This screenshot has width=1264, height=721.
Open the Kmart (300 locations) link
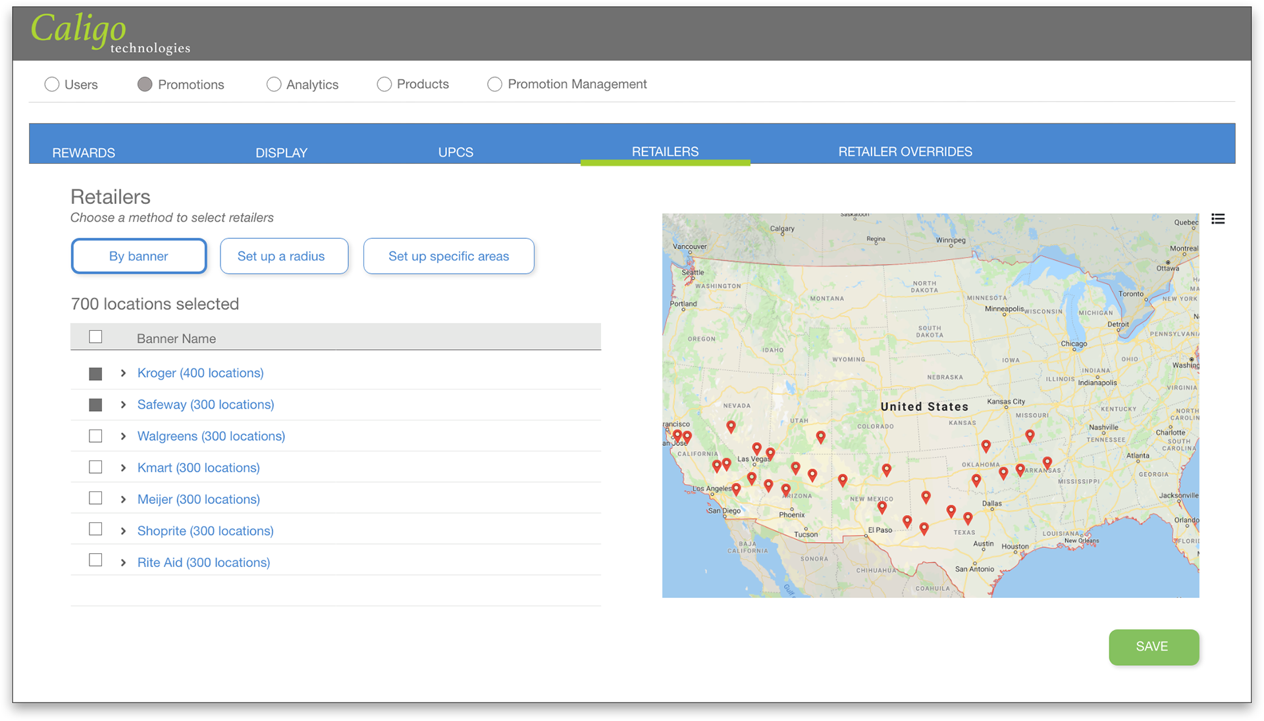coord(198,468)
